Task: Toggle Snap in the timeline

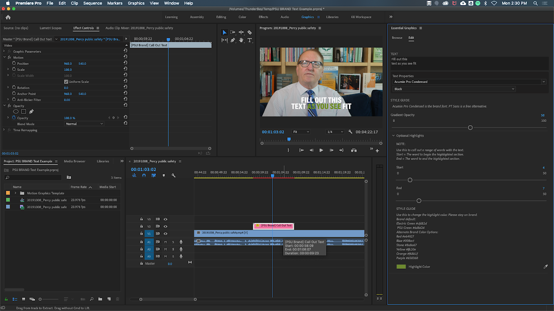Action: [x=145, y=175]
